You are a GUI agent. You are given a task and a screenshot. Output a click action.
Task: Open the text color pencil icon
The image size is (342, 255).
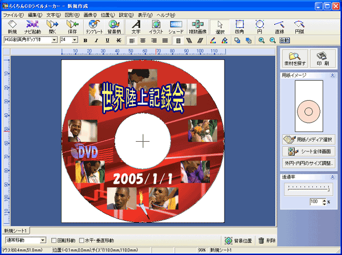click(213, 40)
